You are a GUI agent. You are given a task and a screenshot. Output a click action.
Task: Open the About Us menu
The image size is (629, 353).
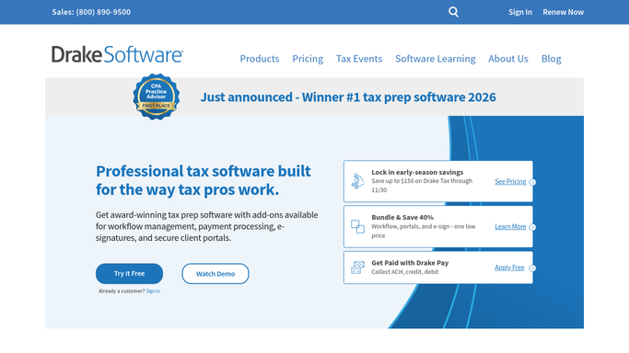(x=508, y=59)
